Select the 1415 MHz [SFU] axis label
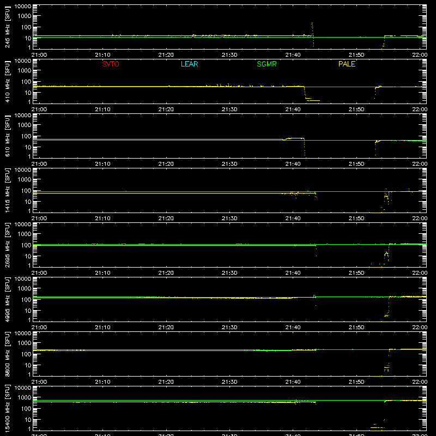436x436 pixels. pyautogui.click(x=8, y=190)
